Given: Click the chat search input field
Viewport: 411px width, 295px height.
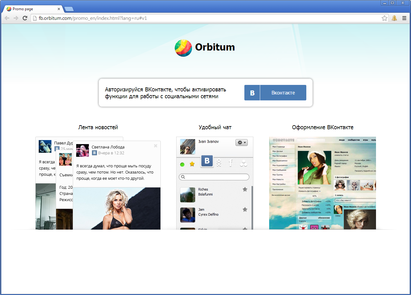Looking at the screenshot, I should [x=214, y=177].
